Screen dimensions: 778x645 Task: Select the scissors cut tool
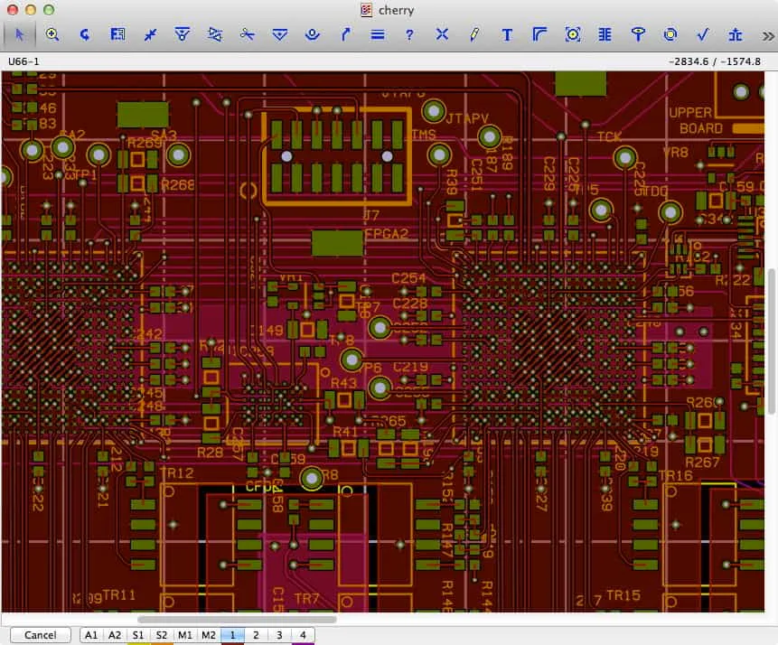tap(248, 34)
